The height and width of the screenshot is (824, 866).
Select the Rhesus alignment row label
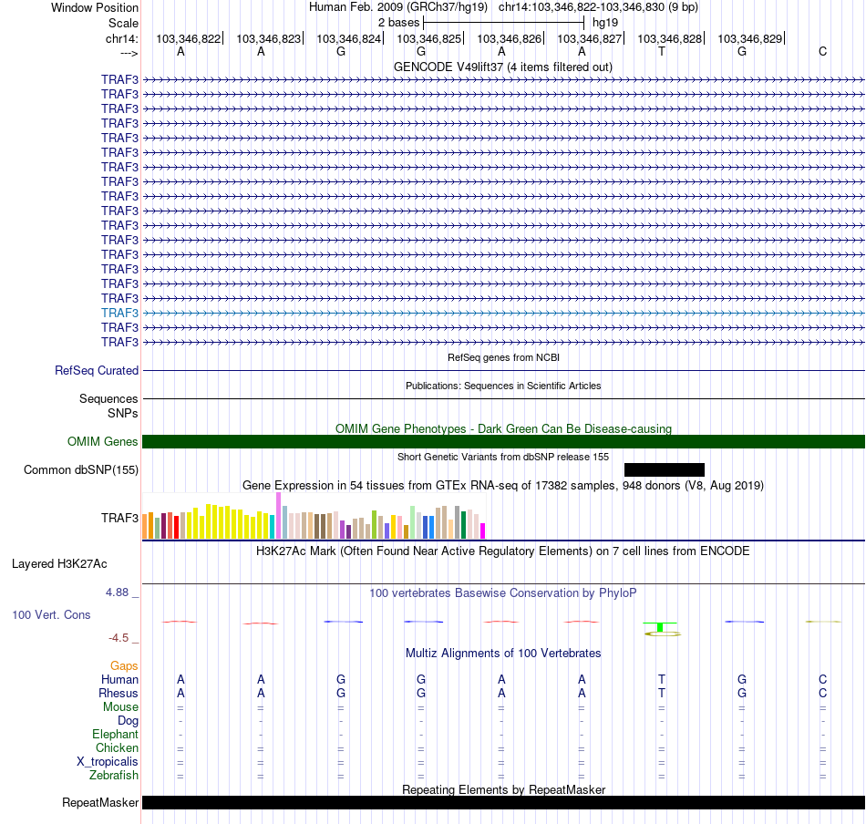click(119, 693)
